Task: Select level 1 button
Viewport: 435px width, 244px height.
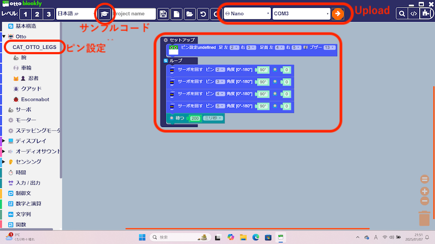Action: (26, 14)
